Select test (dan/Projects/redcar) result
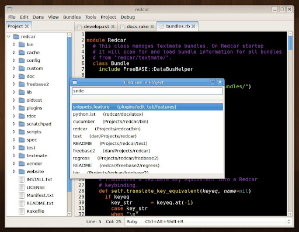 (x=147, y=136)
